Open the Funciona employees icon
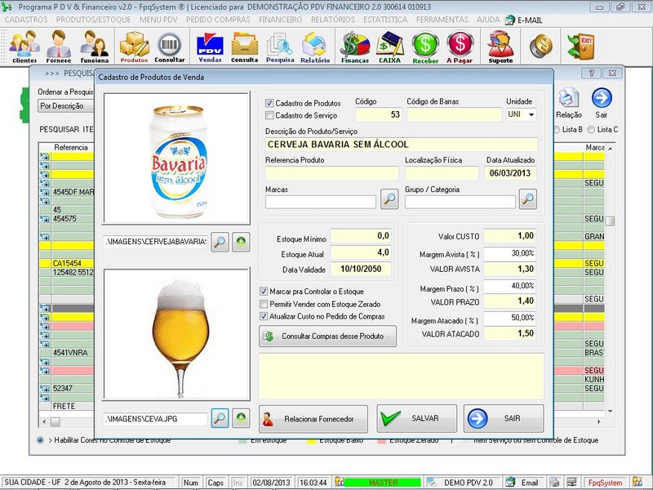 click(95, 47)
